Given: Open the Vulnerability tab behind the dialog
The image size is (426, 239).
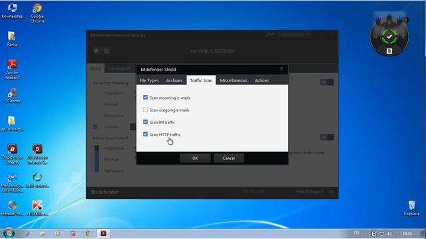Looking at the screenshot, I should click(x=120, y=68).
